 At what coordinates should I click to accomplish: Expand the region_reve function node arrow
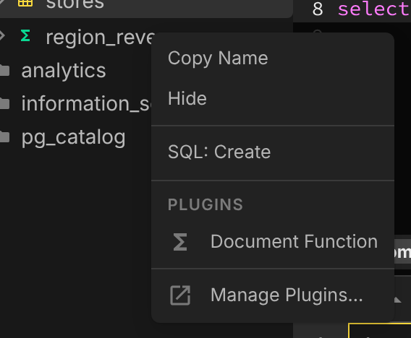click(x=2, y=35)
